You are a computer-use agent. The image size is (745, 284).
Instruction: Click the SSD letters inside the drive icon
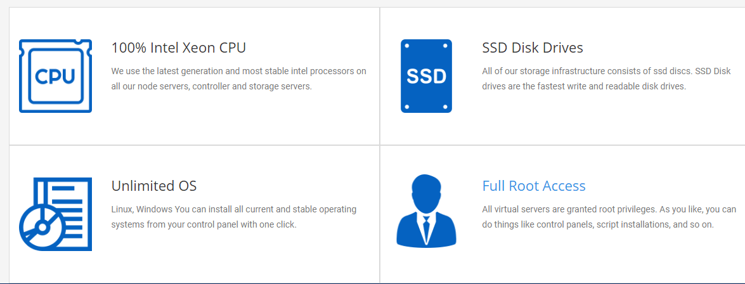pos(426,77)
